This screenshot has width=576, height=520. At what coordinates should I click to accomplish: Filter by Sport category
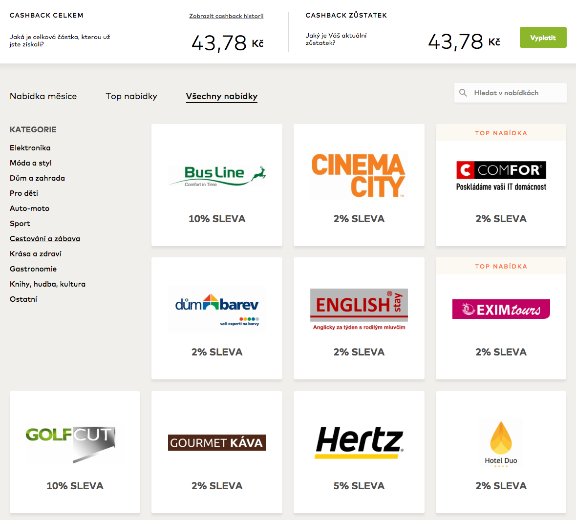[x=20, y=224]
